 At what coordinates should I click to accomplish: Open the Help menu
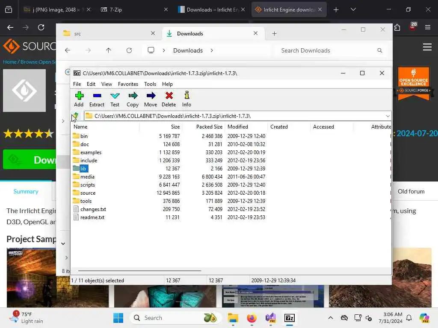(x=167, y=84)
